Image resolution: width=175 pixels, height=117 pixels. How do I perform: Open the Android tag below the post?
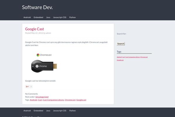coord(33,100)
